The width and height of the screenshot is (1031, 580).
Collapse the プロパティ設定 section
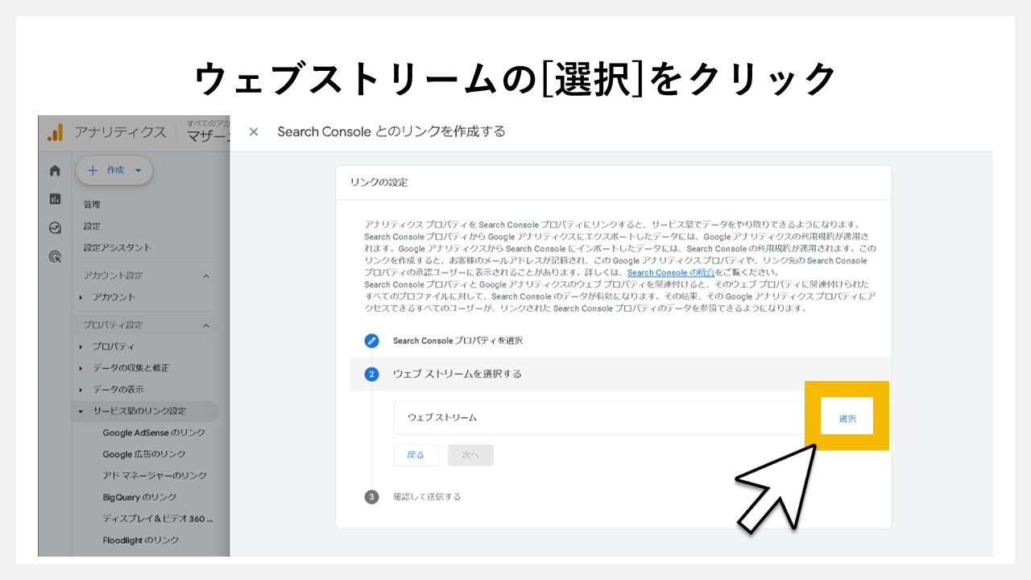[207, 325]
